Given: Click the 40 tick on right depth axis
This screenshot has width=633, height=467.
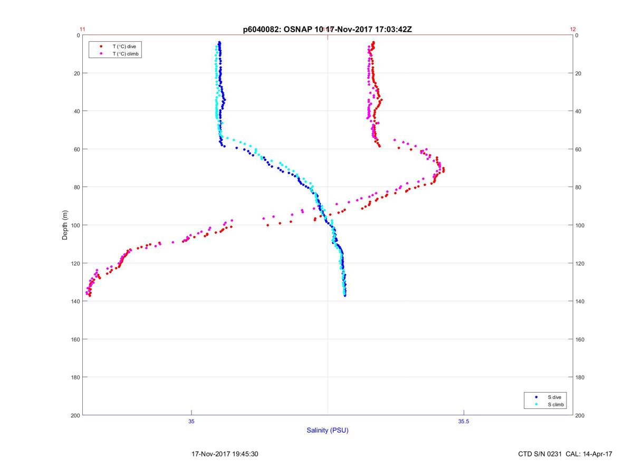Looking at the screenshot, I should tap(578, 111).
